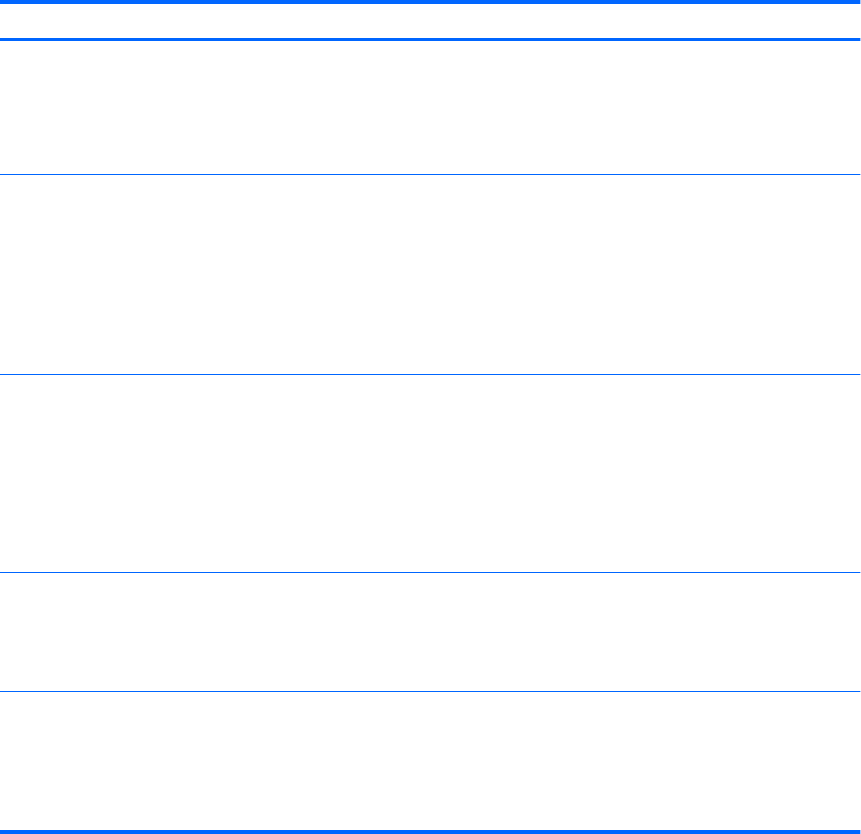Click the thin divider below the fourth row
861x834 pixels.
point(430,692)
